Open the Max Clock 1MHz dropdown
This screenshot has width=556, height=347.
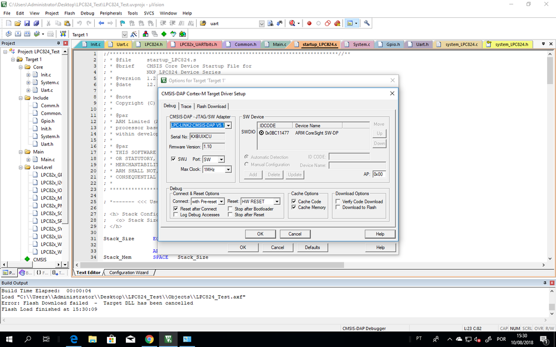click(228, 169)
